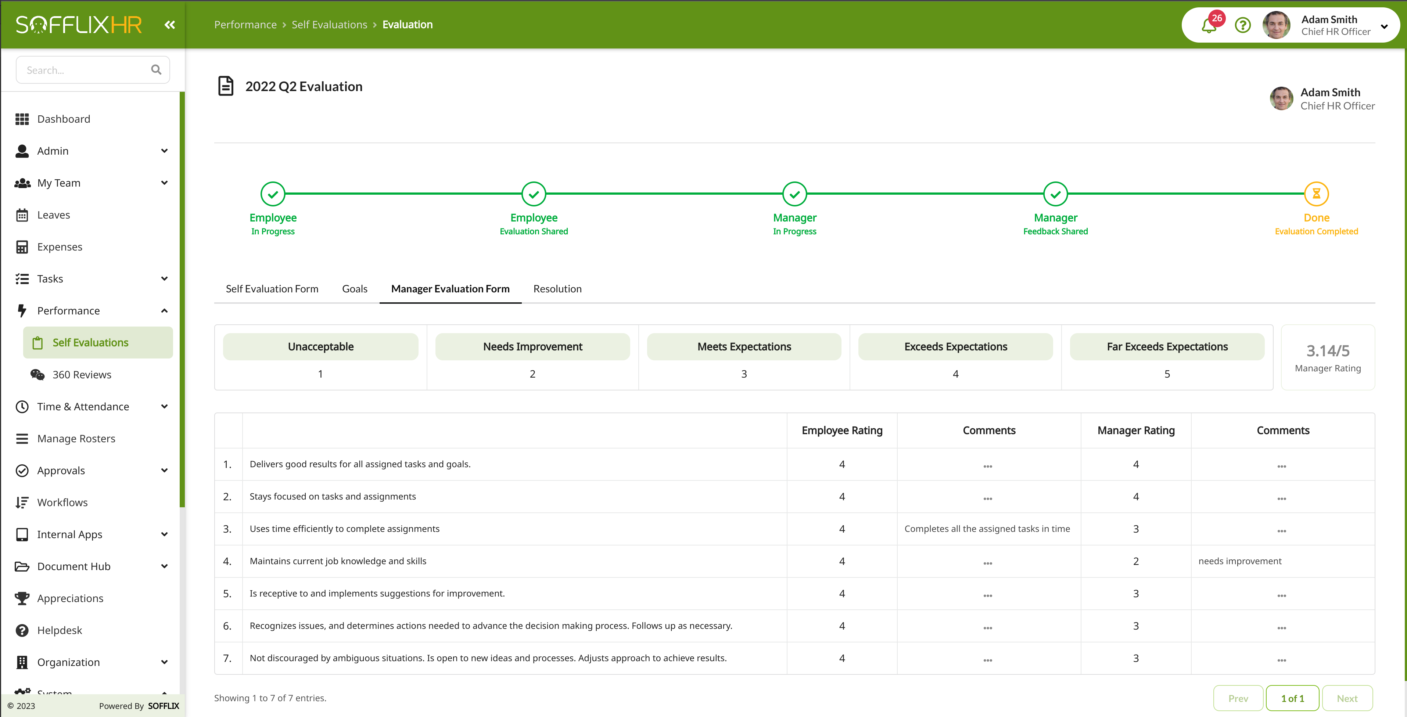Viewport: 1407px width, 717px height.
Task: Click the notification bell icon
Action: (x=1209, y=26)
